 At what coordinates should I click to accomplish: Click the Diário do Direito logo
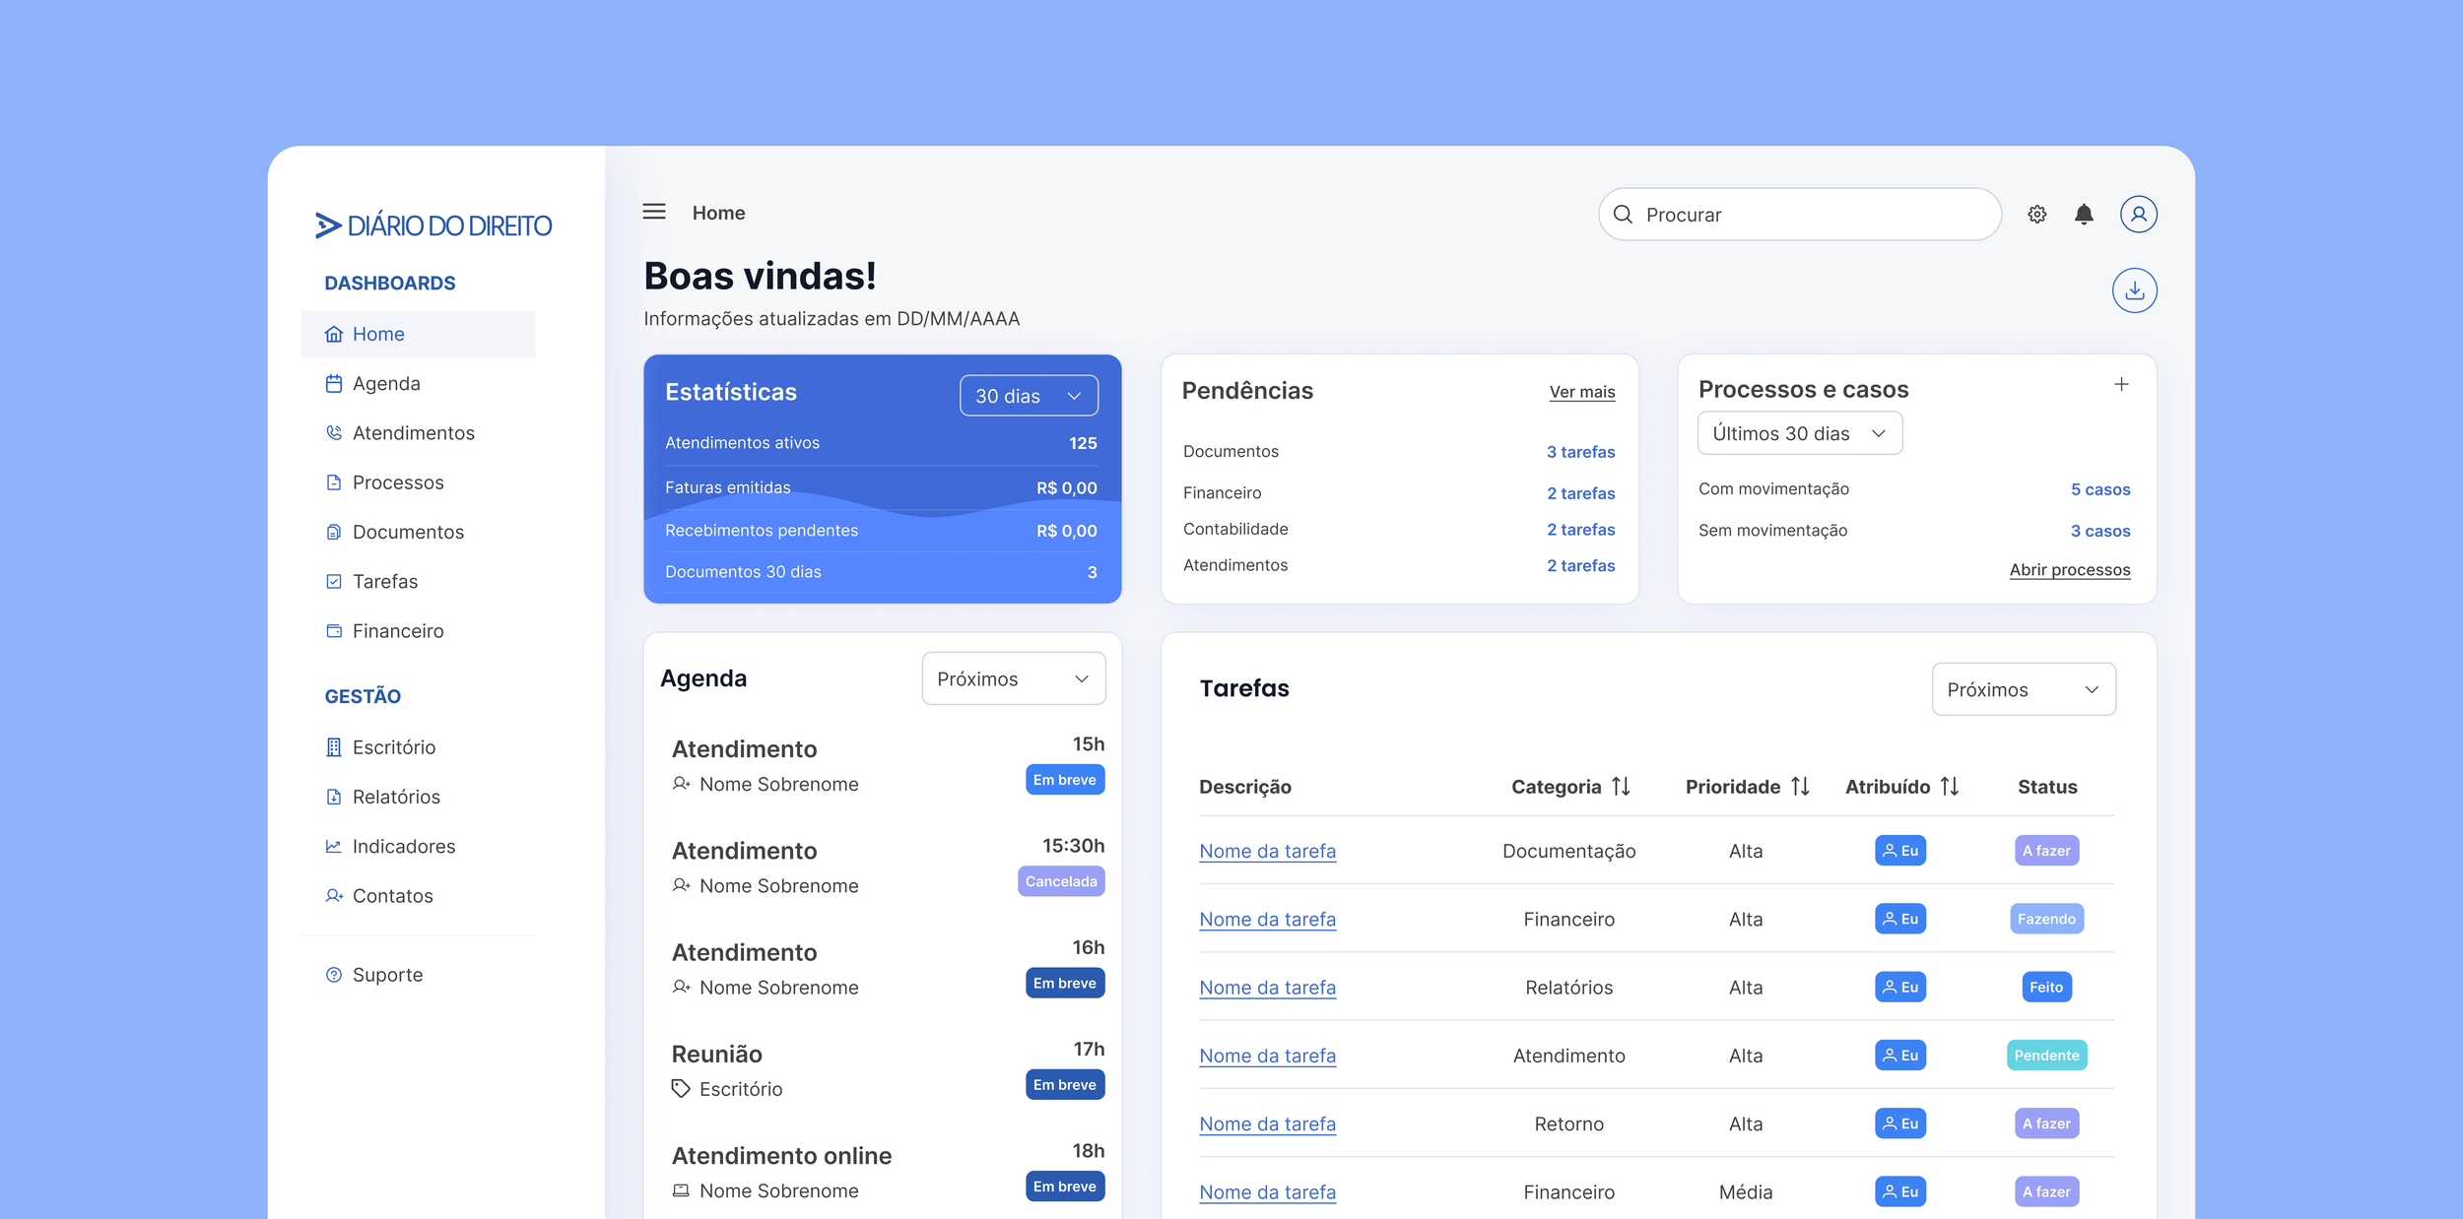[433, 225]
